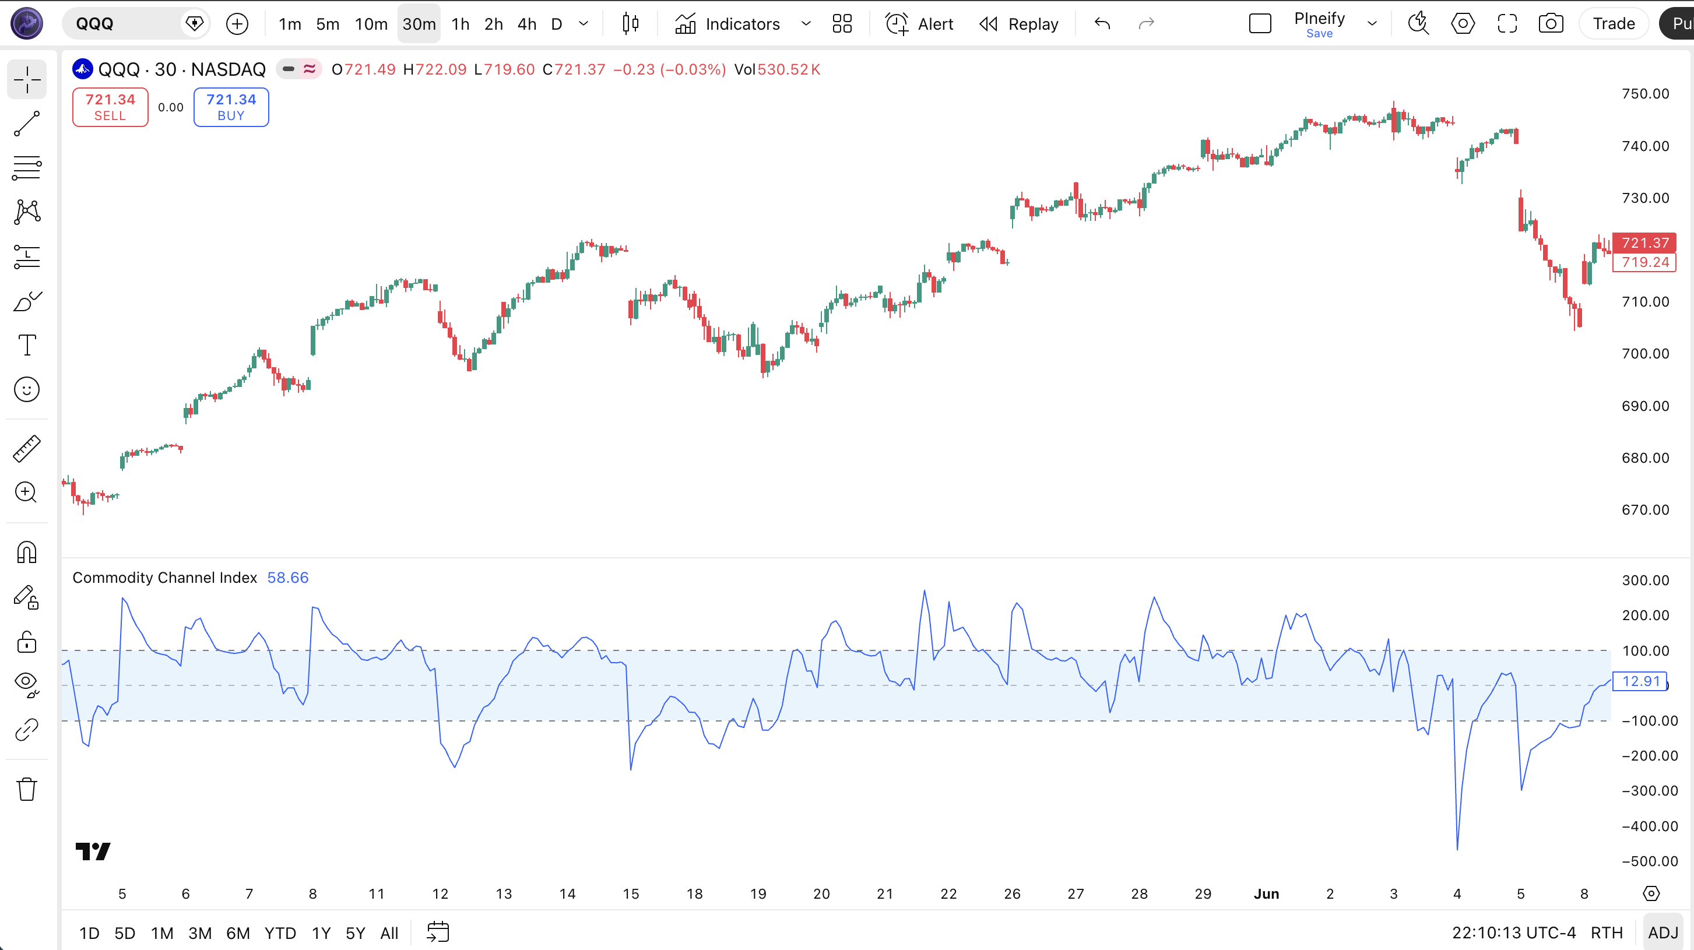The width and height of the screenshot is (1694, 950).
Task: Set date range to 5D
Action: click(x=125, y=933)
